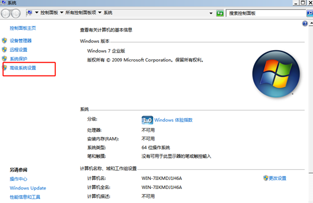
Task: Click the search magnifier icon
Action: pyautogui.click(x=310, y=14)
